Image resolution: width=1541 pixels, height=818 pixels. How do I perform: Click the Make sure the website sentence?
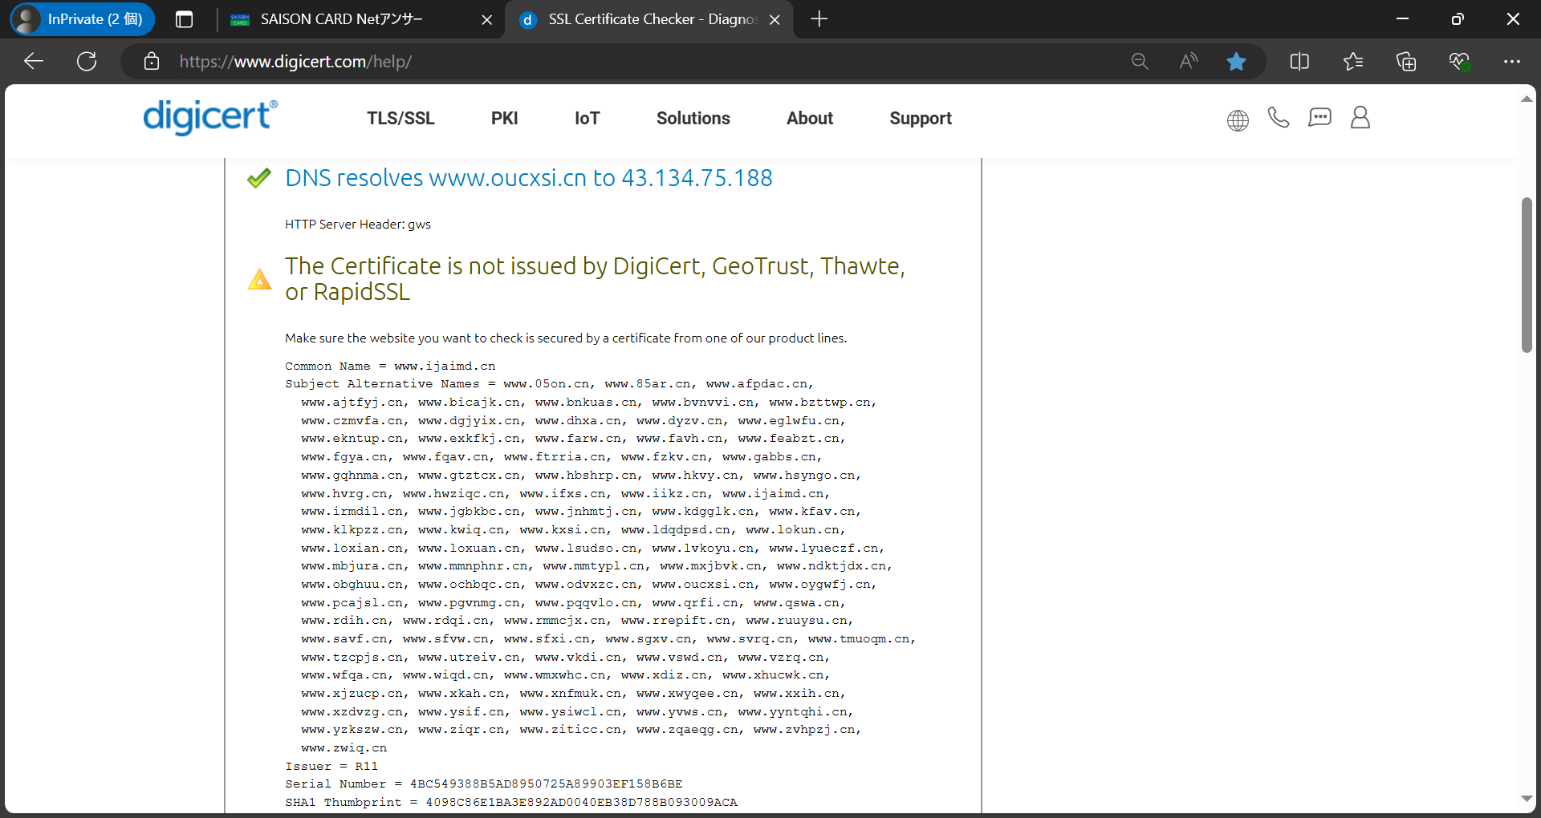coord(566,338)
